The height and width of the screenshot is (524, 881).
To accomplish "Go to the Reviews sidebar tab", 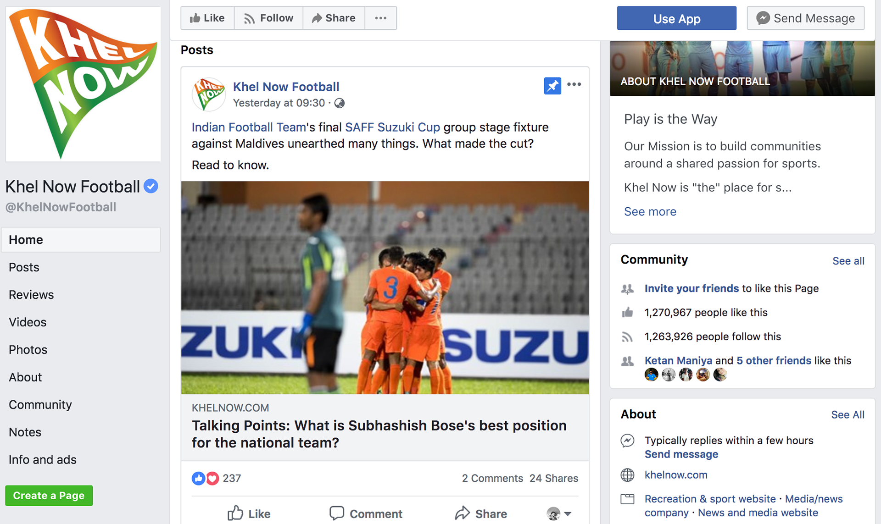I will 31,295.
